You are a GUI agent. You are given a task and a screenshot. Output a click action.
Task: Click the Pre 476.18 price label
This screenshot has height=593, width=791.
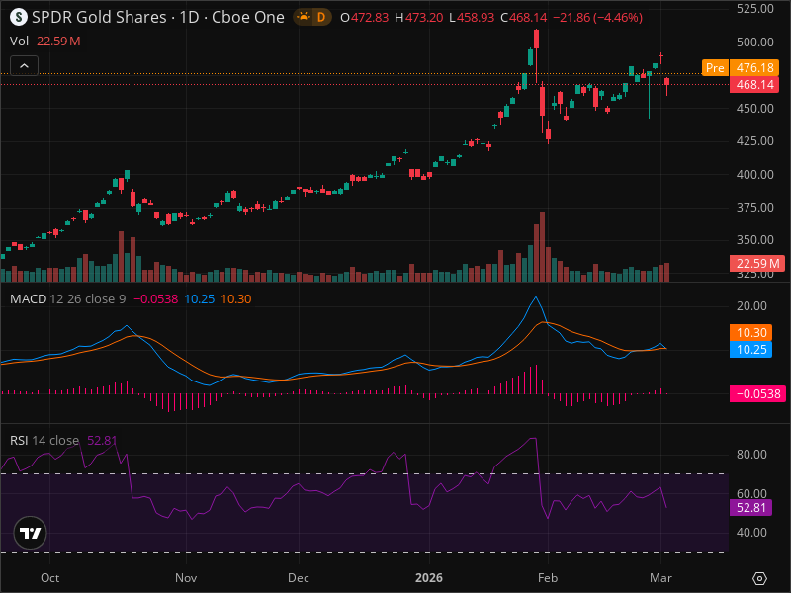(x=740, y=67)
